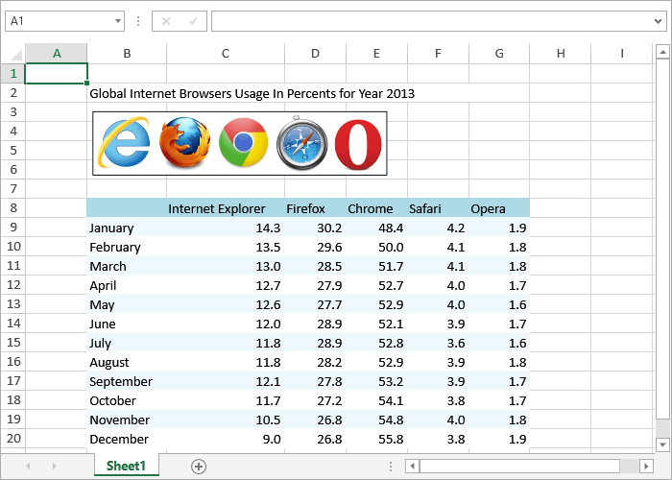Click the select-all corner triangle
This screenshot has height=480, width=672.
16,54
